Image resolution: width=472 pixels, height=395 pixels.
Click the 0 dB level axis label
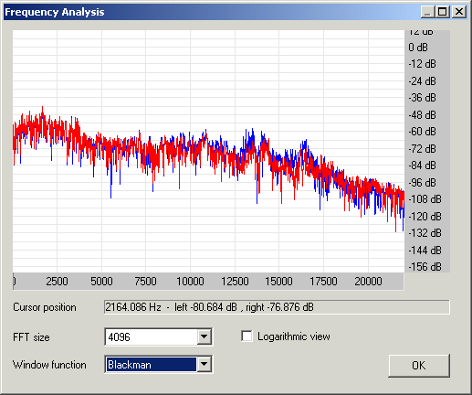tap(418, 48)
